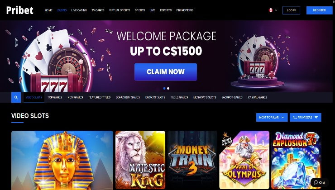
Task: Open the Chat bubble widget
Action: pos(320,182)
